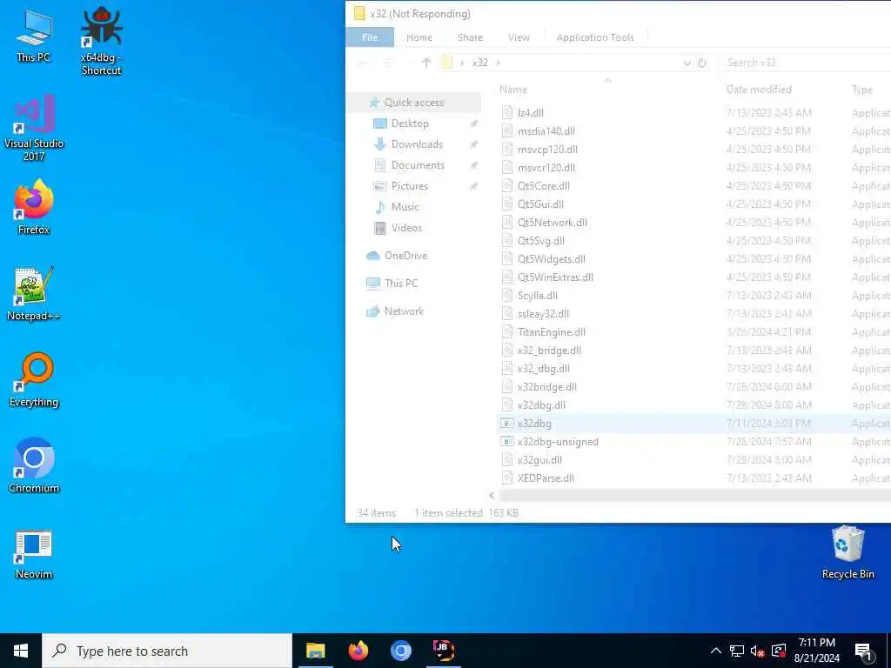Select the Qt5Network.dll file
The height and width of the screenshot is (668, 891).
click(x=552, y=223)
